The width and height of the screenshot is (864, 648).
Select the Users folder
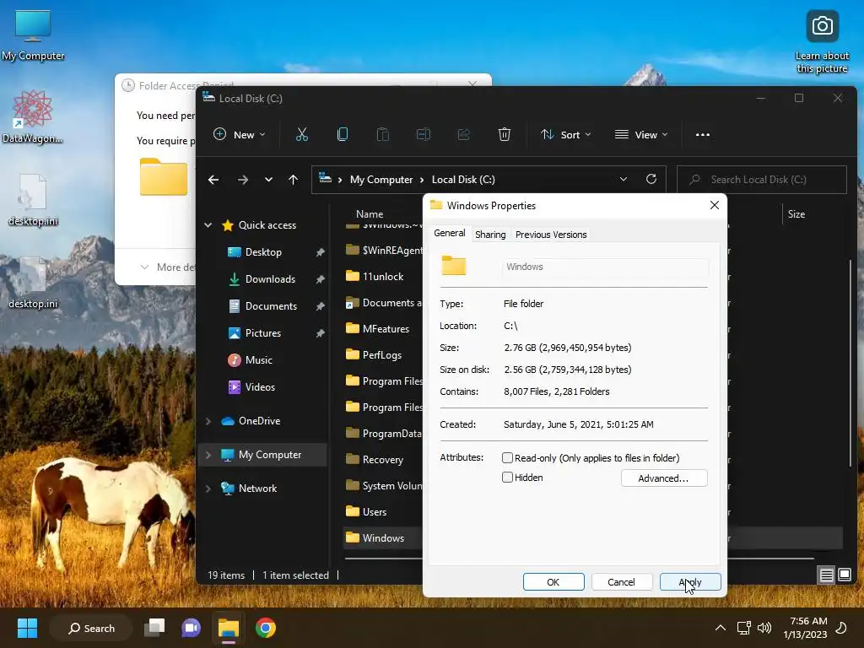click(374, 512)
